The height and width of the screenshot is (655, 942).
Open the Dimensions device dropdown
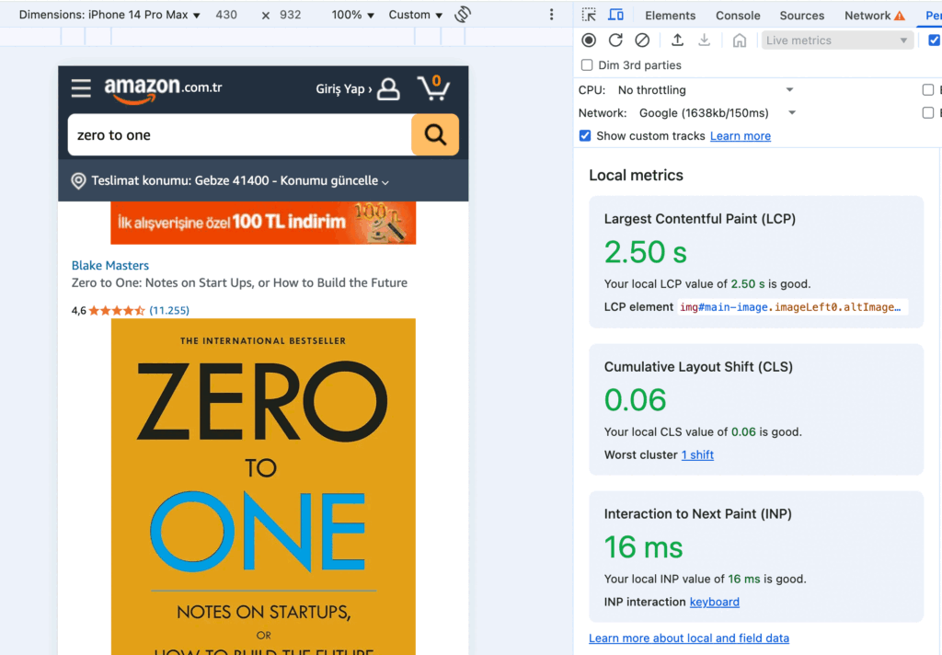pos(109,15)
